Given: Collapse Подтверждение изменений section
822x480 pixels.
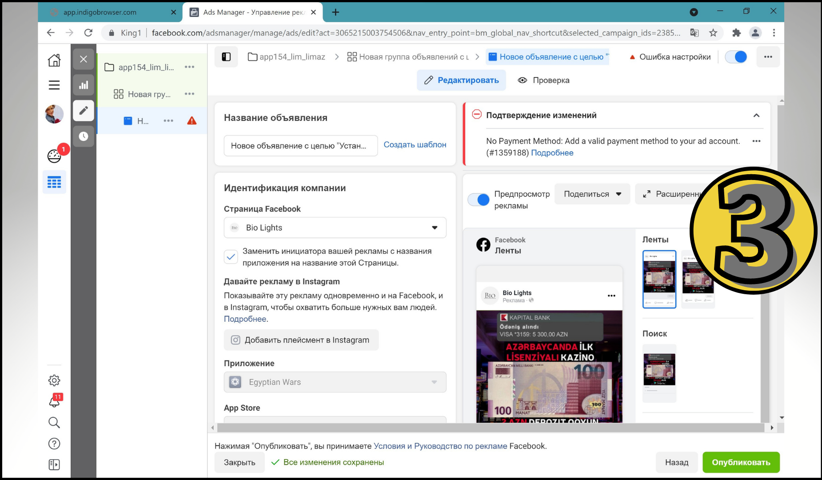Looking at the screenshot, I should pyautogui.click(x=756, y=116).
